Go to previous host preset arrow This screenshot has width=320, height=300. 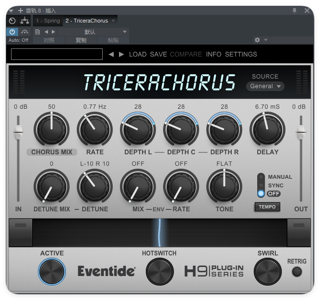(47, 32)
